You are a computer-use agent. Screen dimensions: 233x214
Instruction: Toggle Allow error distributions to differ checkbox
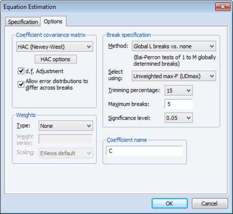(x=21, y=84)
